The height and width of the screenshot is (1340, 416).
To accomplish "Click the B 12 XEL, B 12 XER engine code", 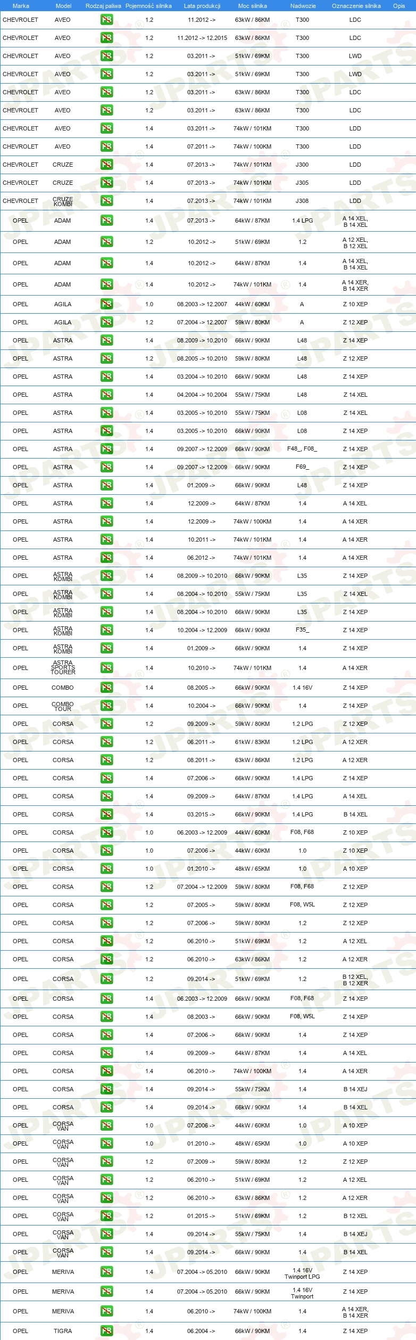I will (355, 980).
